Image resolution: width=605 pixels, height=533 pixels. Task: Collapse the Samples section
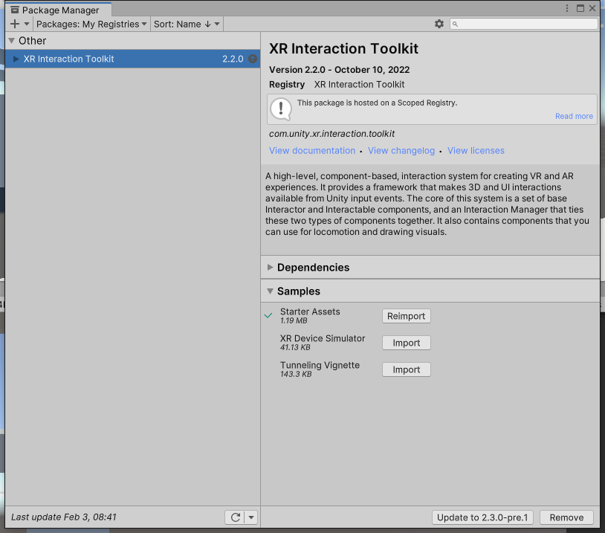270,291
